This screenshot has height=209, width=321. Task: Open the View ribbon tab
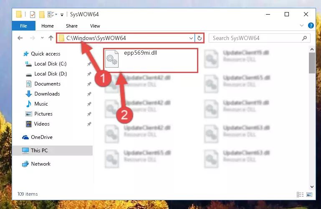(x=95, y=26)
